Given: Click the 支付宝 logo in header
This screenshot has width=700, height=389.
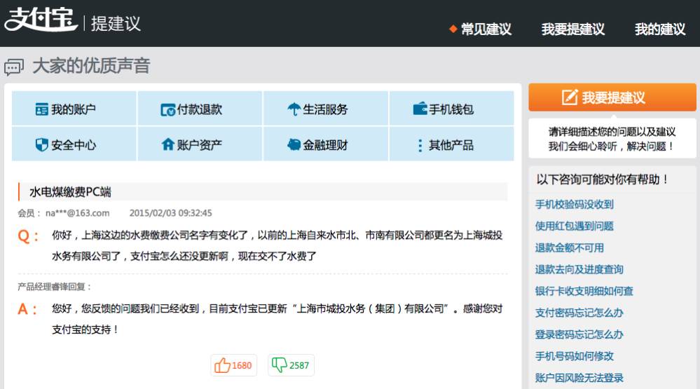Looking at the screenshot, I should click(x=41, y=20).
